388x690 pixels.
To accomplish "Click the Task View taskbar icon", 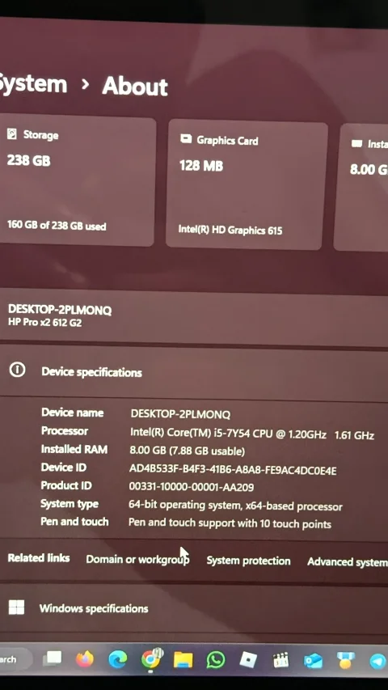I will pos(53,658).
